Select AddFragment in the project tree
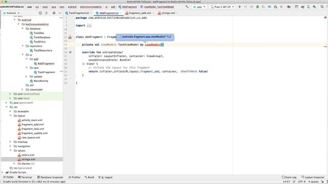328x184 pixels. click(46, 63)
